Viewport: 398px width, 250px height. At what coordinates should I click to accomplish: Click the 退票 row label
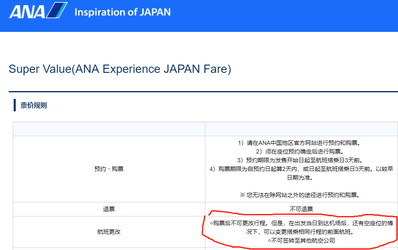click(109, 209)
